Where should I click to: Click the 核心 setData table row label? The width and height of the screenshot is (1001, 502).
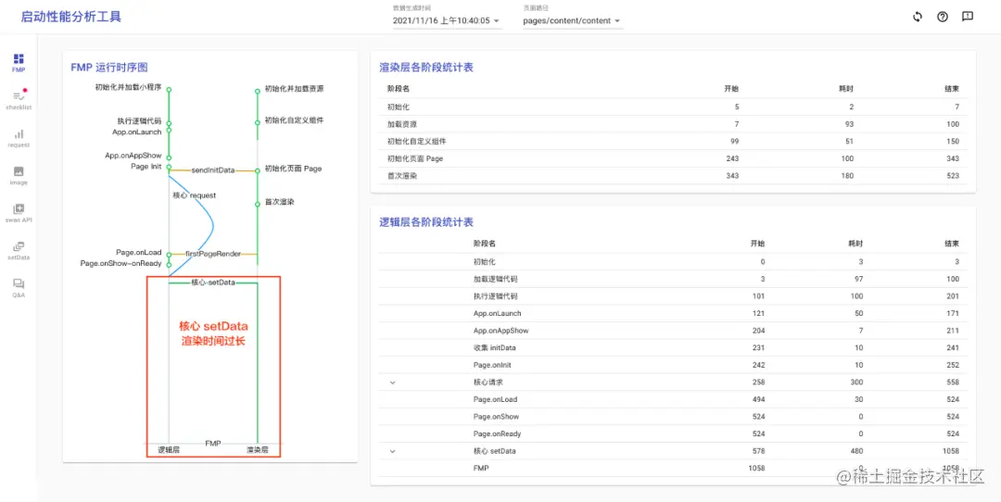(495, 451)
